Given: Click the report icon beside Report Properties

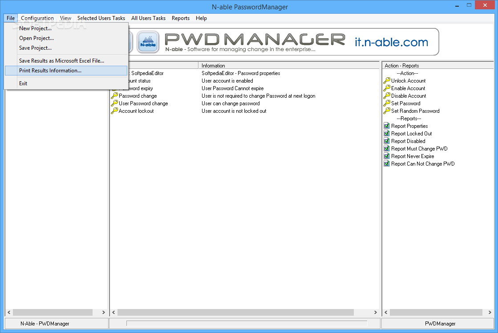Looking at the screenshot, I should (x=387, y=126).
